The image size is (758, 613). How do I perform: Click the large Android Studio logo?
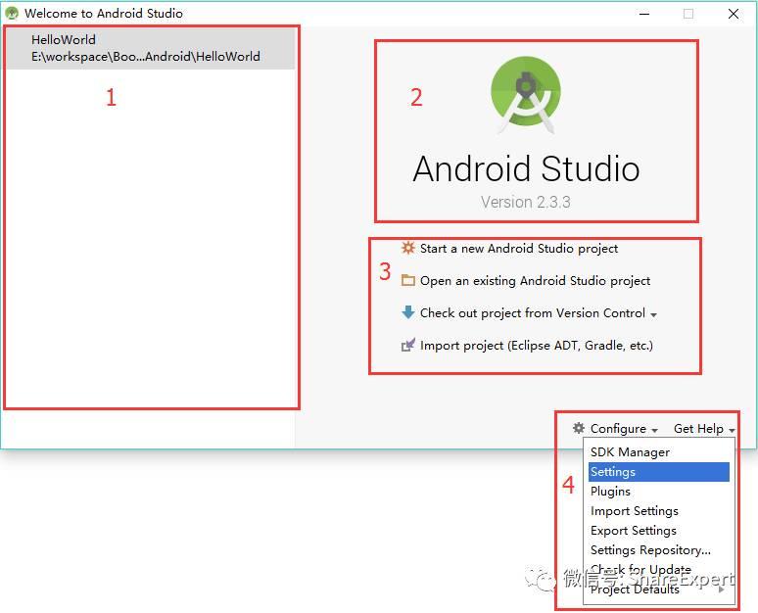(526, 95)
